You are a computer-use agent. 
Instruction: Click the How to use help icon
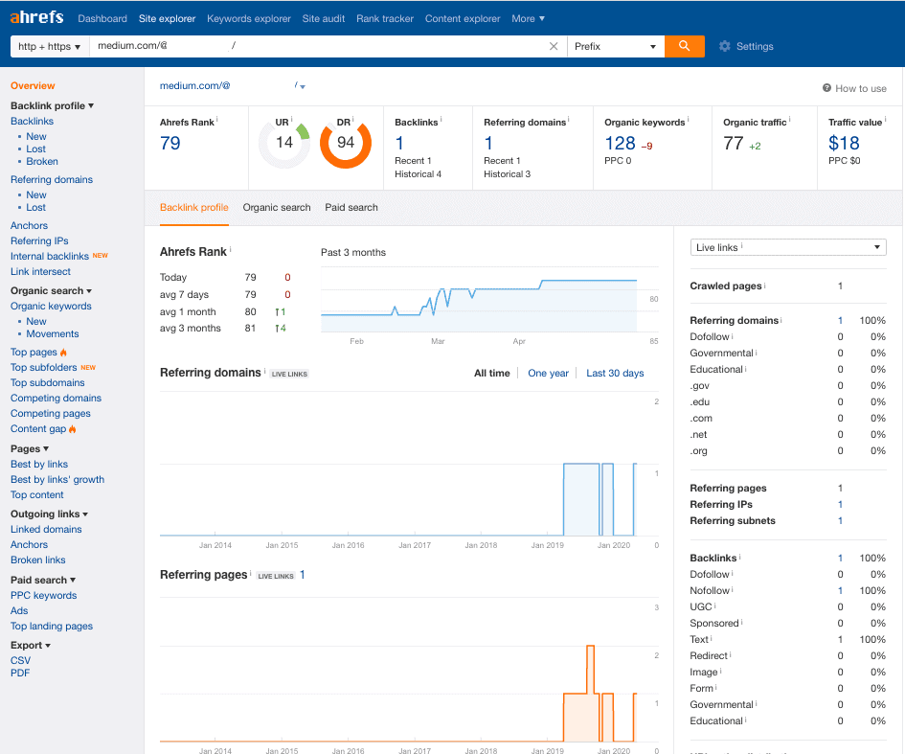coord(826,88)
